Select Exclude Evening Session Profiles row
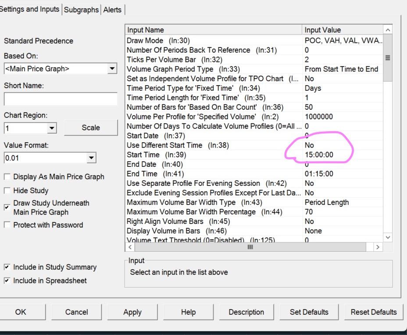 (254, 193)
